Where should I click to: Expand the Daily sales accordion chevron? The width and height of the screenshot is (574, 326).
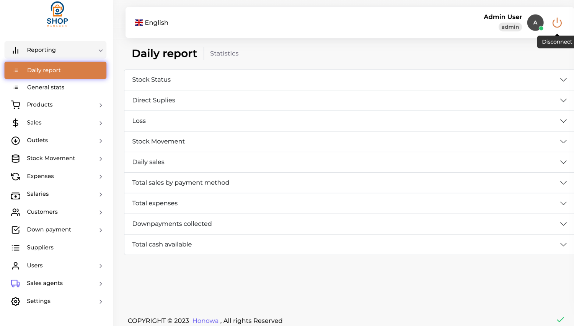[x=563, y=162]
